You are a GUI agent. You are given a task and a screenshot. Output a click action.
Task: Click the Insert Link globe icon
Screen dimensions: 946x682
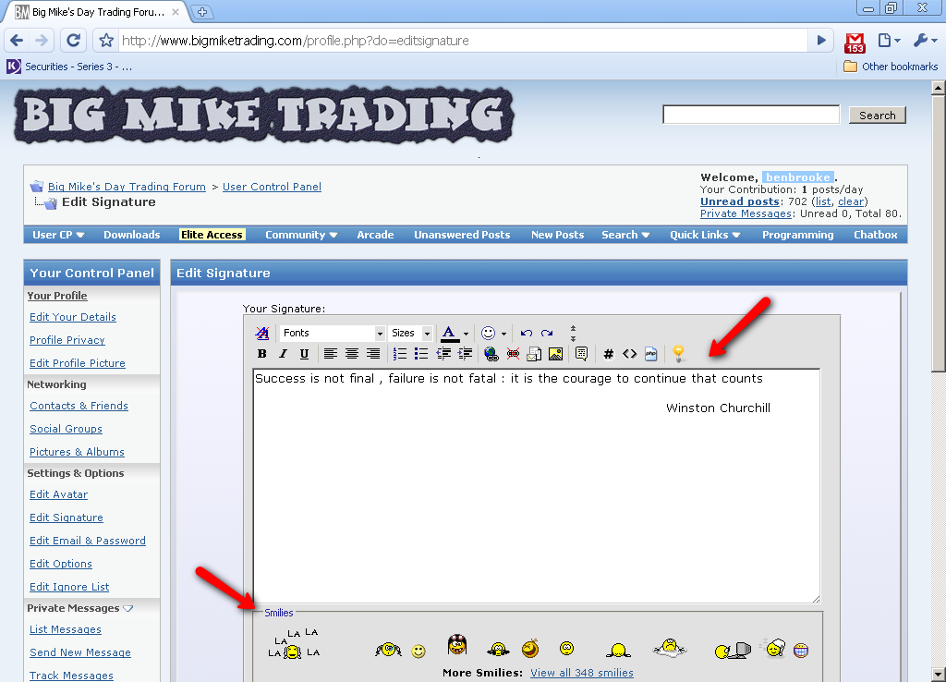tap(491, 354)
